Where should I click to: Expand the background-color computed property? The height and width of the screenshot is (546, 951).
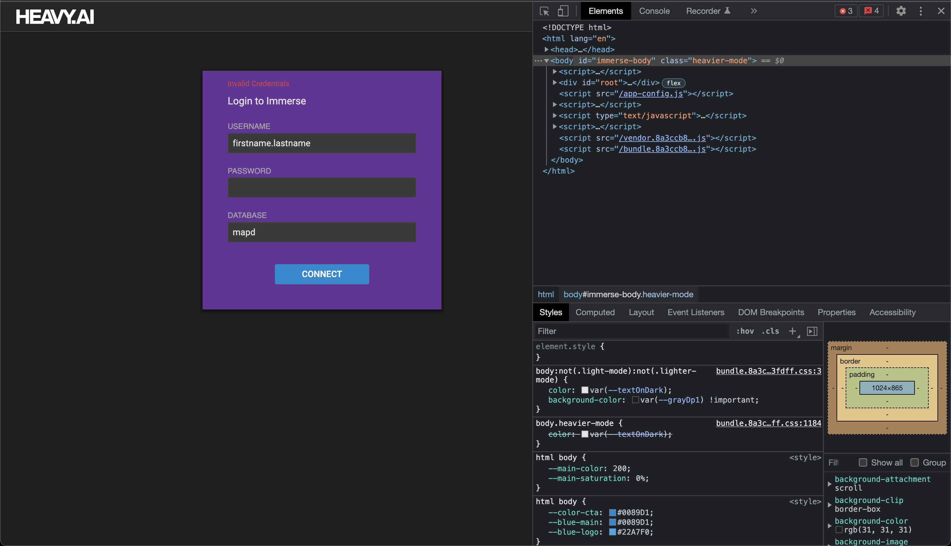(x=830, y=526)
